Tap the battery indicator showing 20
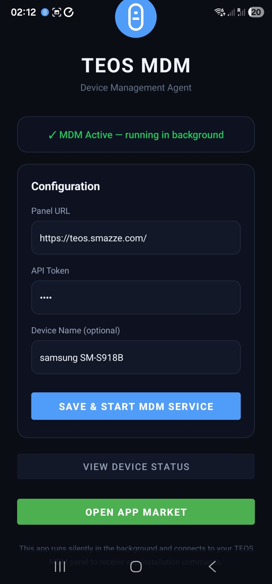272x584 pixels. point(255,12)
